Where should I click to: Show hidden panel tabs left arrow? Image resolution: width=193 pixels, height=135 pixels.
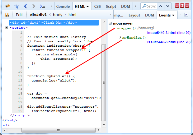(x=52, y=6)
